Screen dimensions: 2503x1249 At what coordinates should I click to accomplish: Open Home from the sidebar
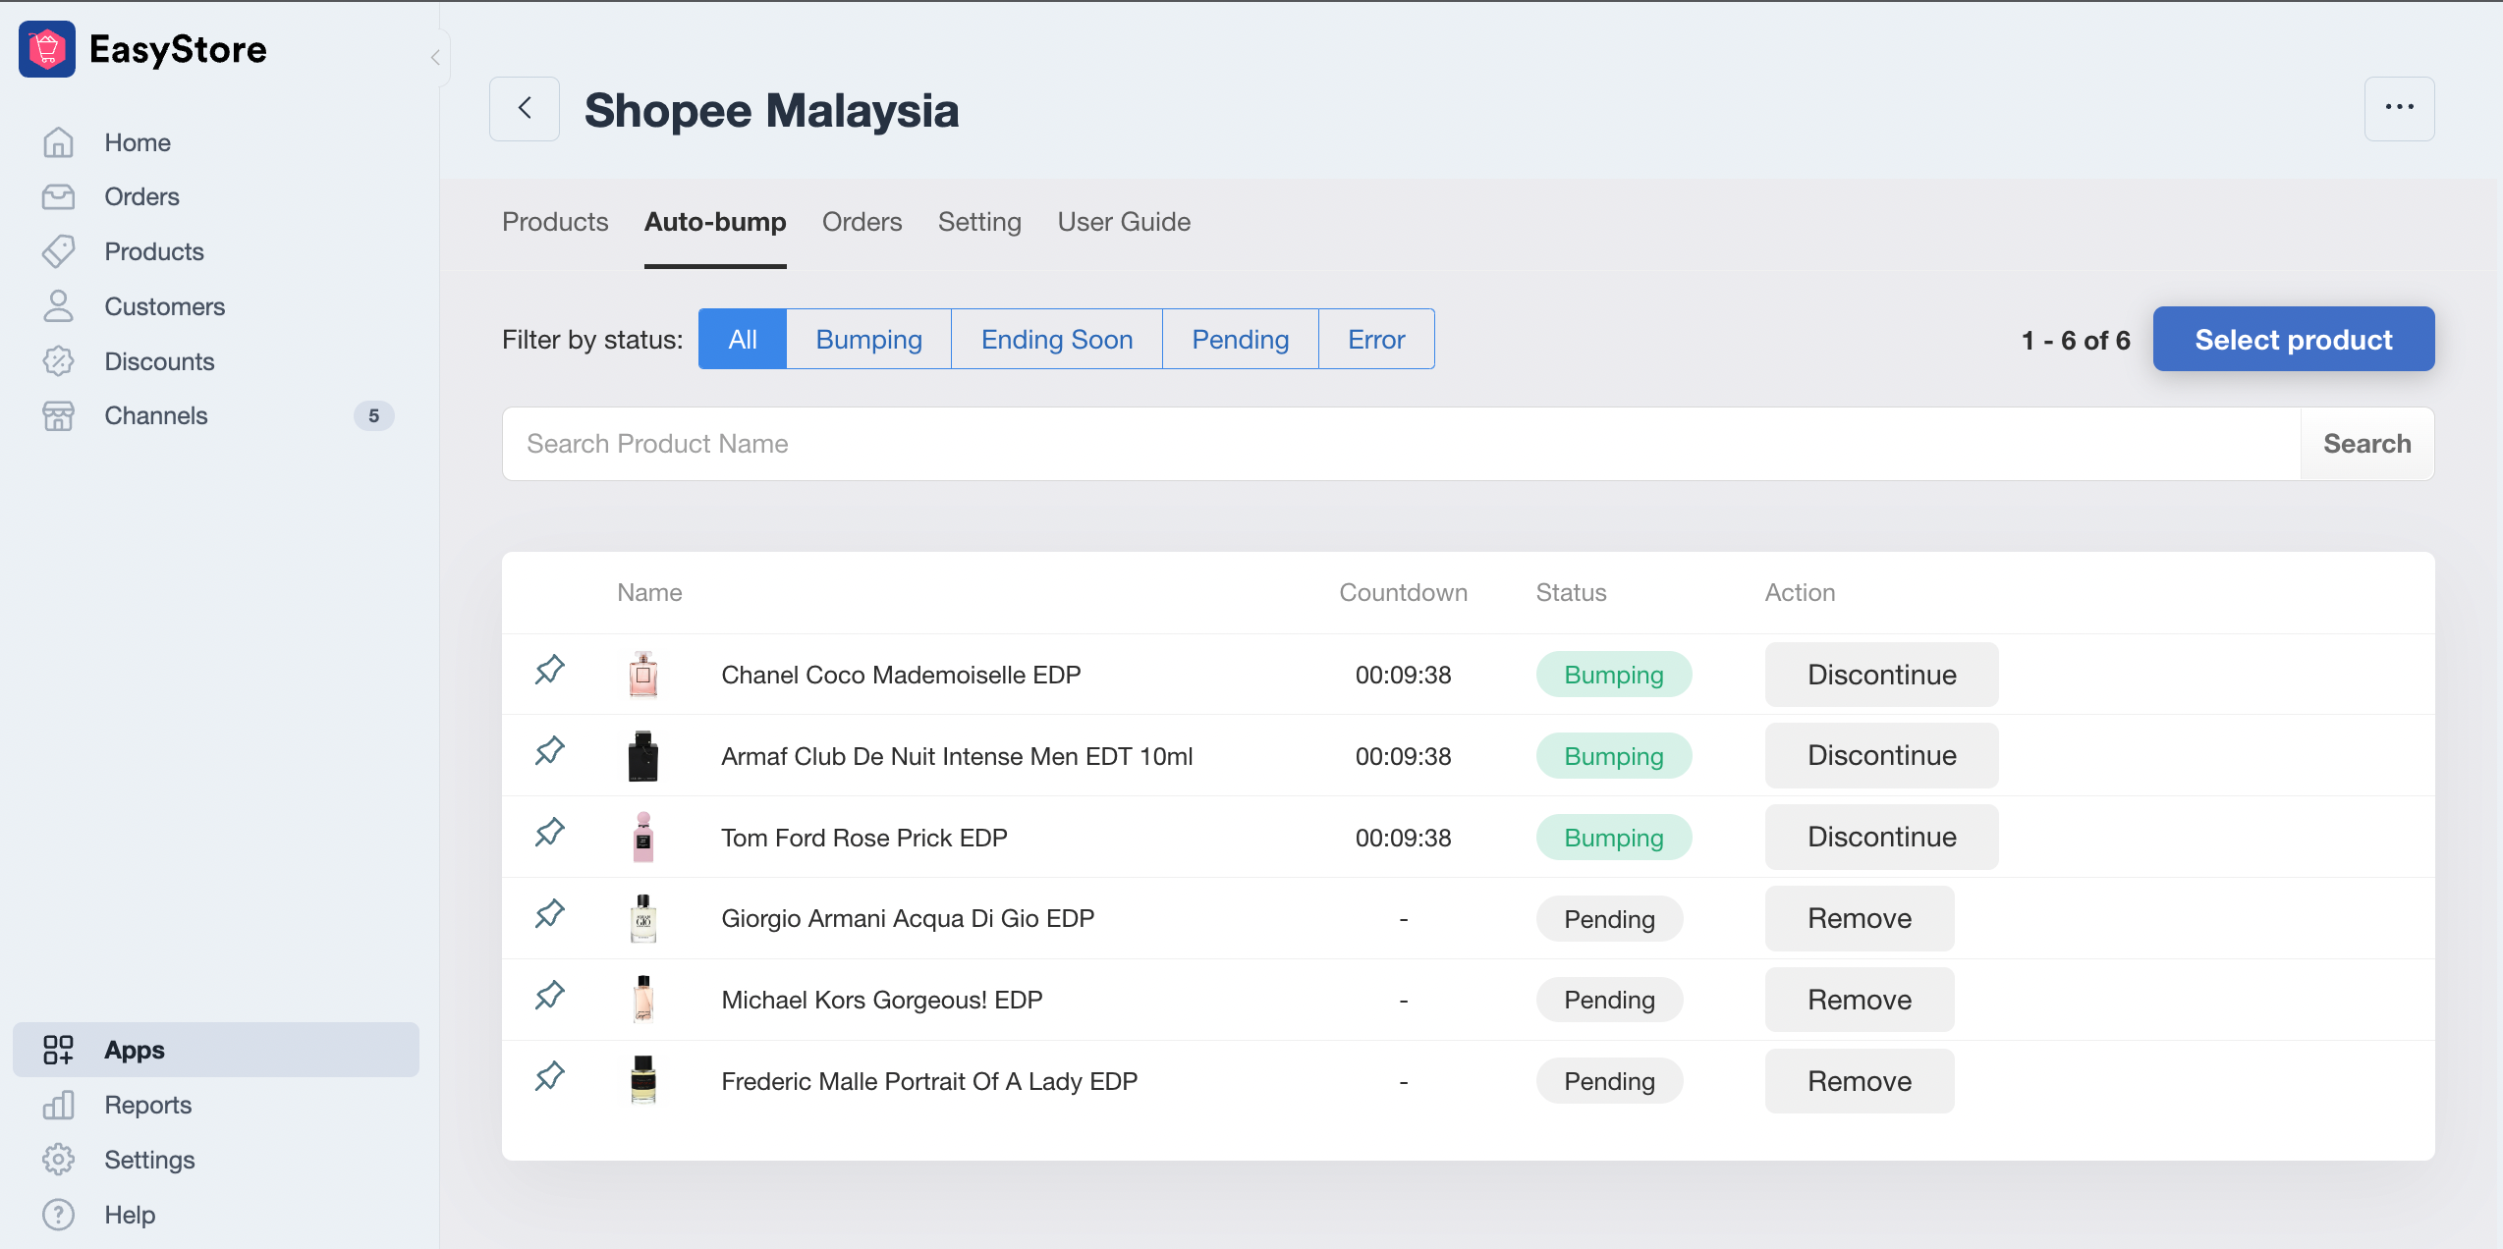[x=138, y=142]
